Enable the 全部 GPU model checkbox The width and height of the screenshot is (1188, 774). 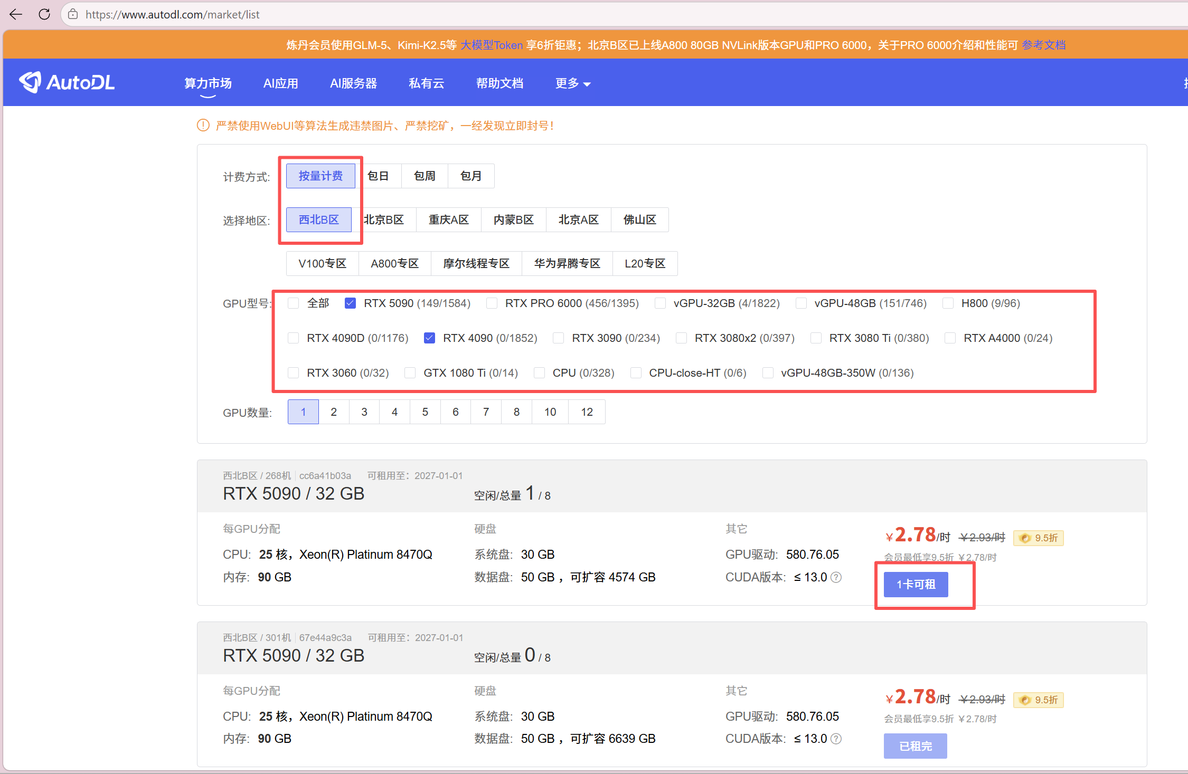[294, 303]
